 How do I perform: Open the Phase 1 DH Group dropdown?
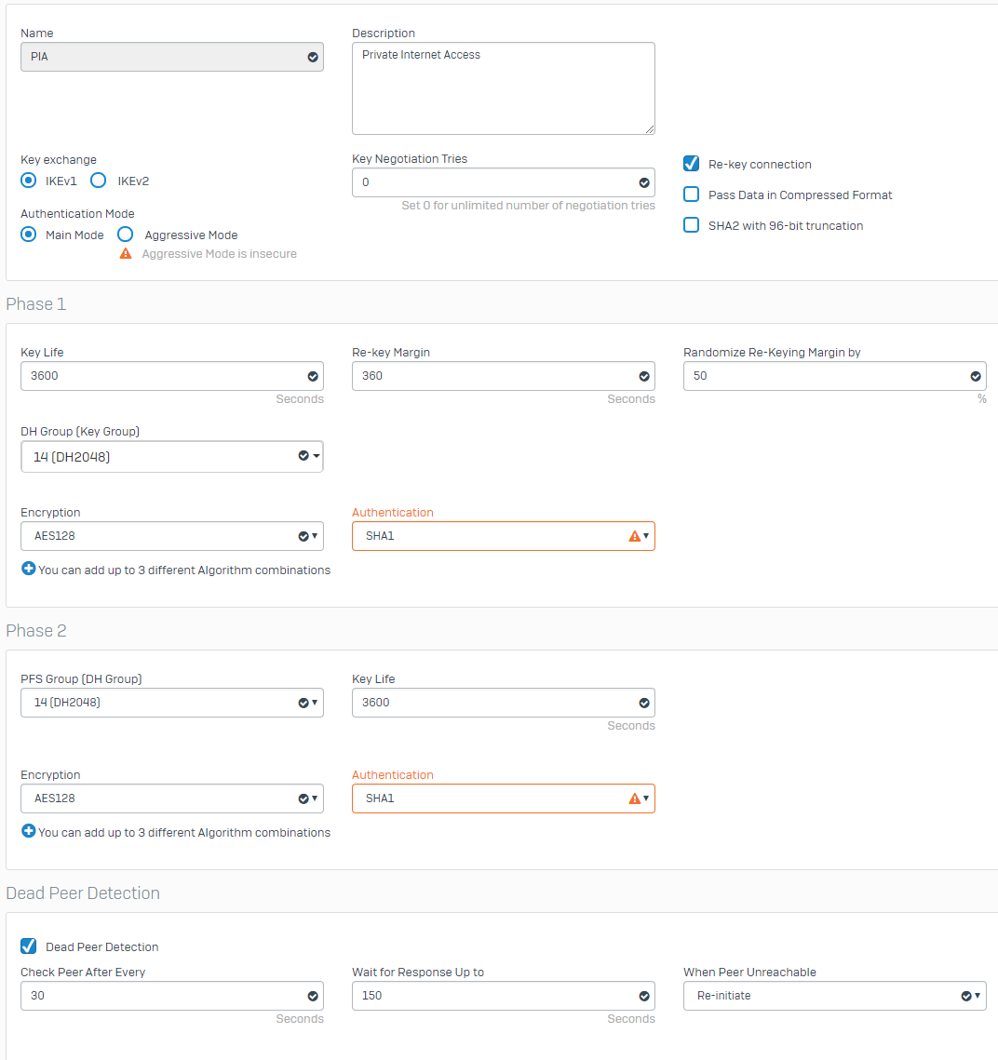coord(171,456)
